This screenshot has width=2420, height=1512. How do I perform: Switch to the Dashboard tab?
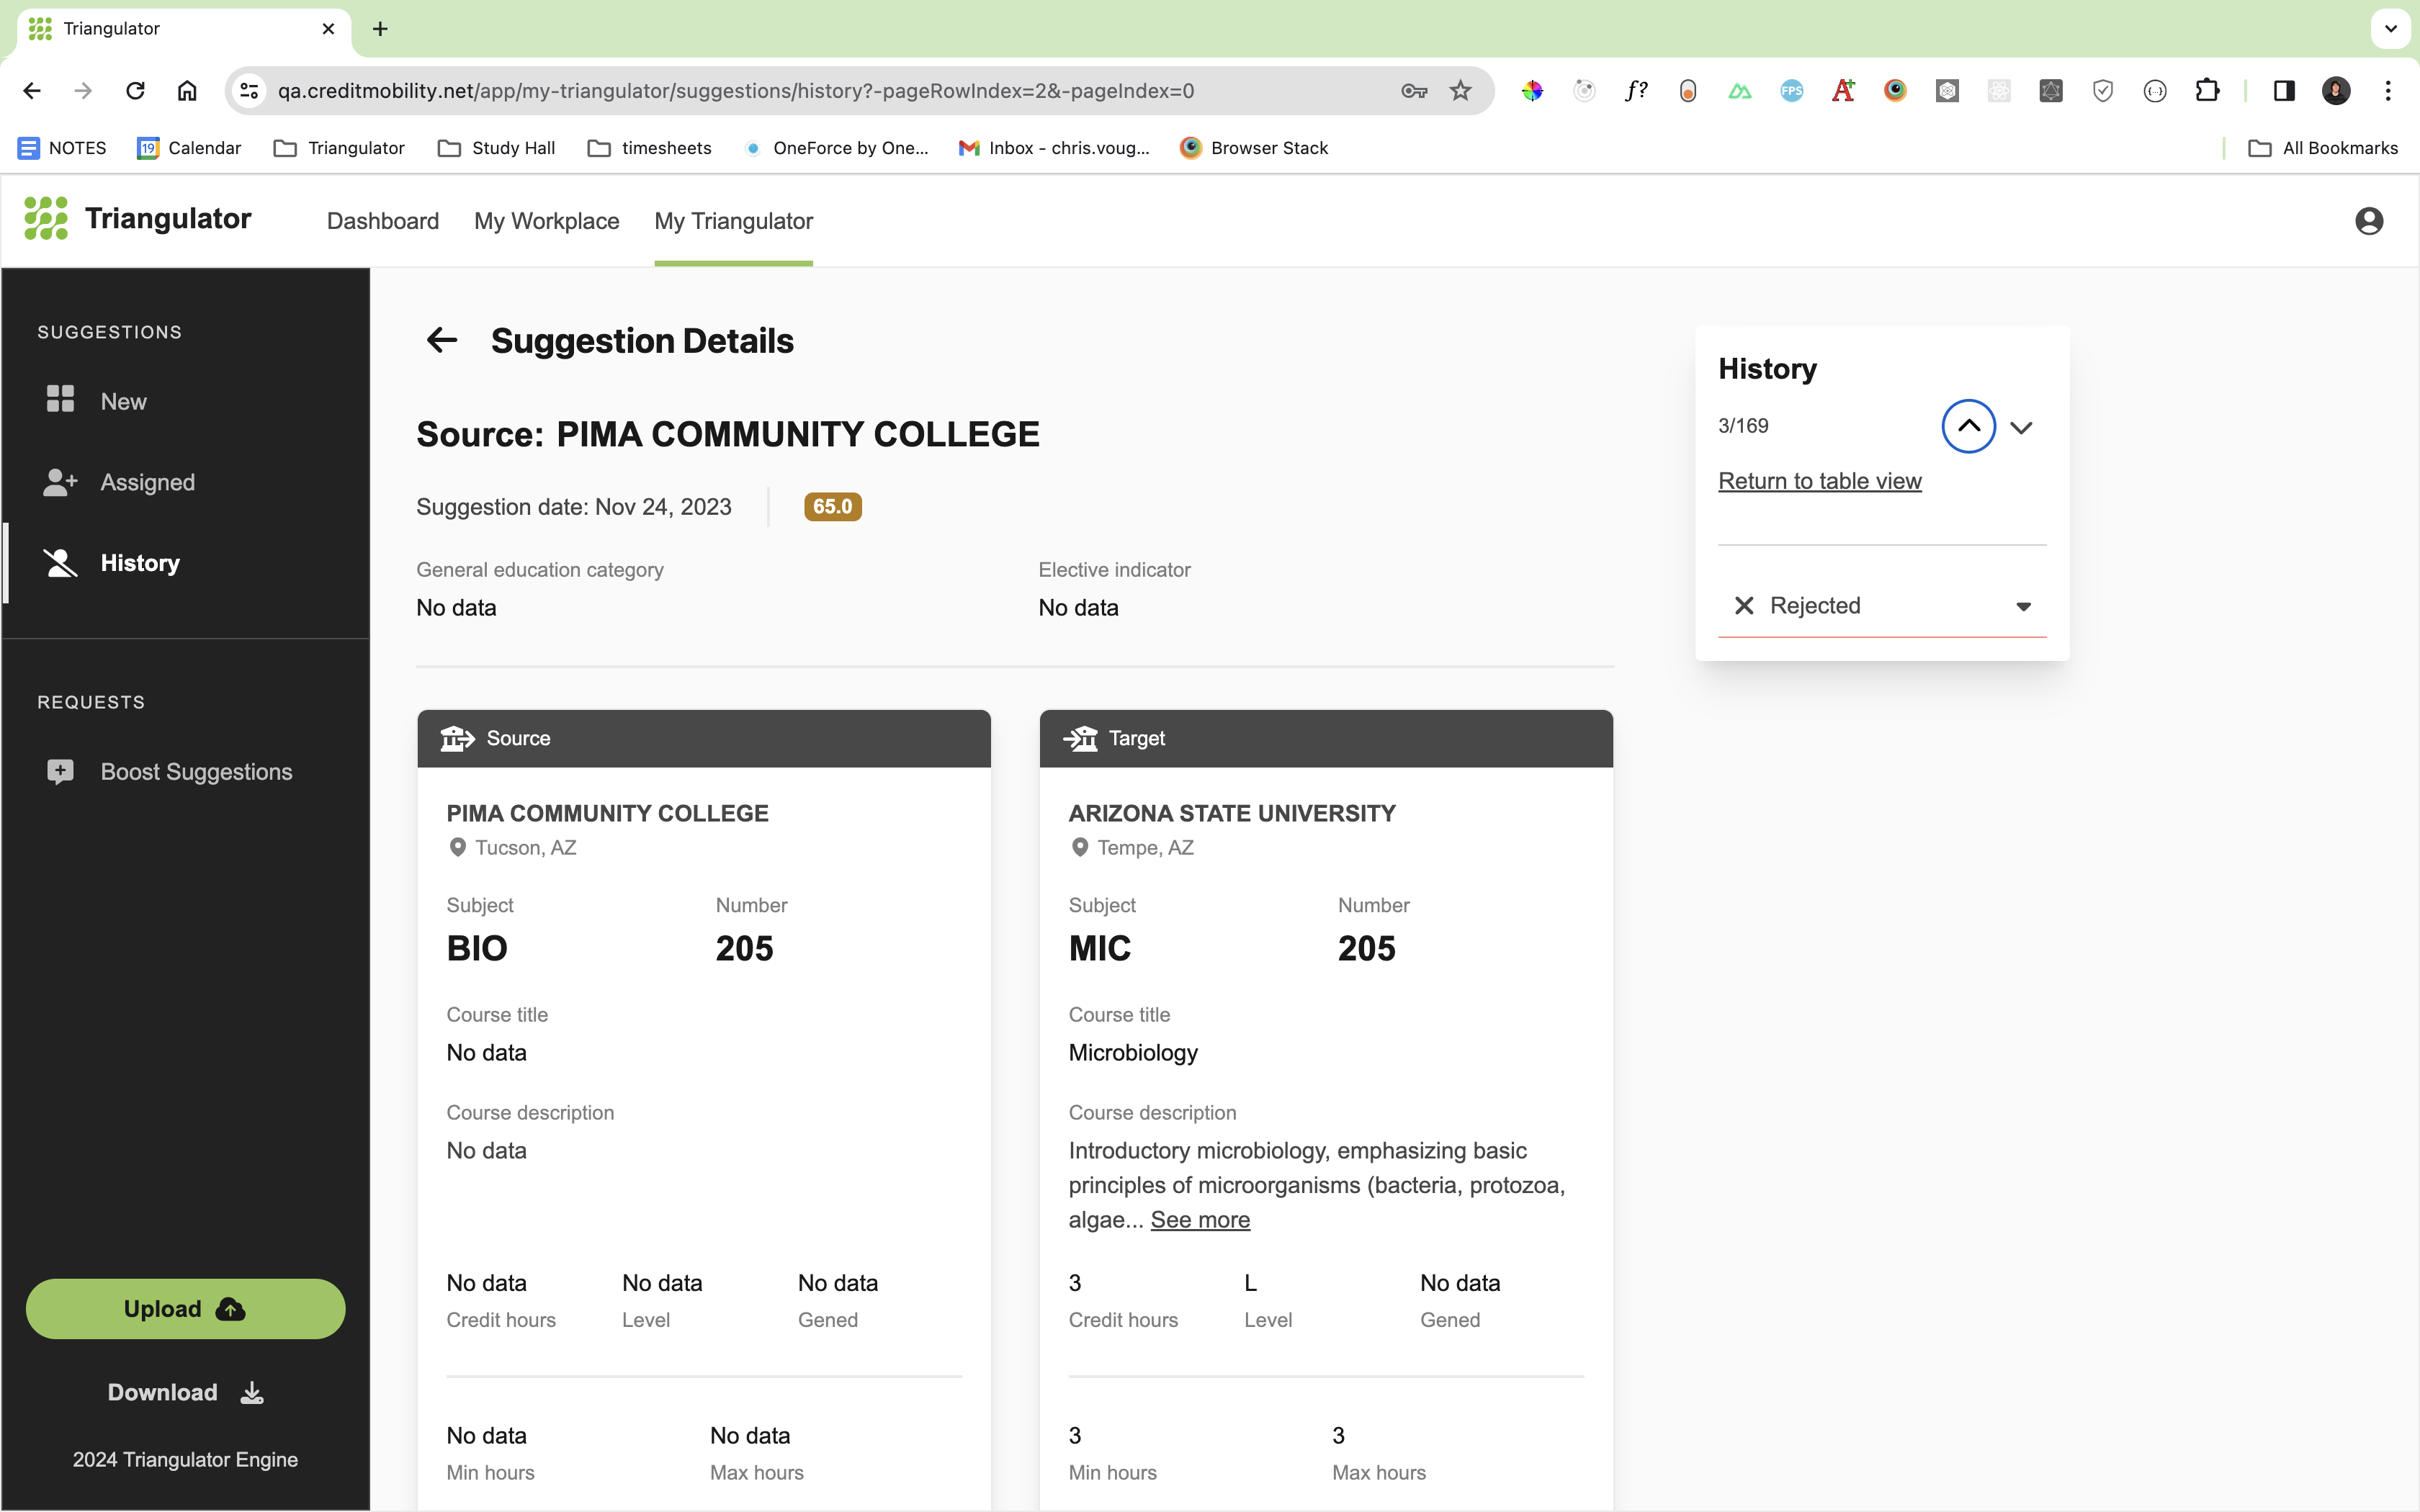point(382,221)
